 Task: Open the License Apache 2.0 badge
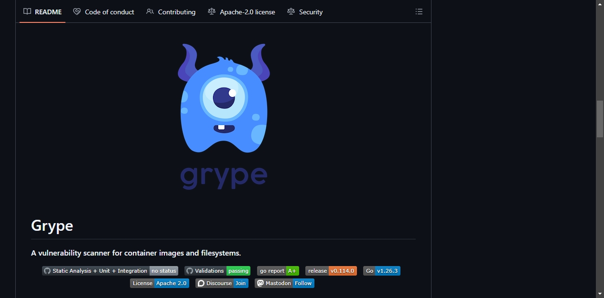point(160,283)
